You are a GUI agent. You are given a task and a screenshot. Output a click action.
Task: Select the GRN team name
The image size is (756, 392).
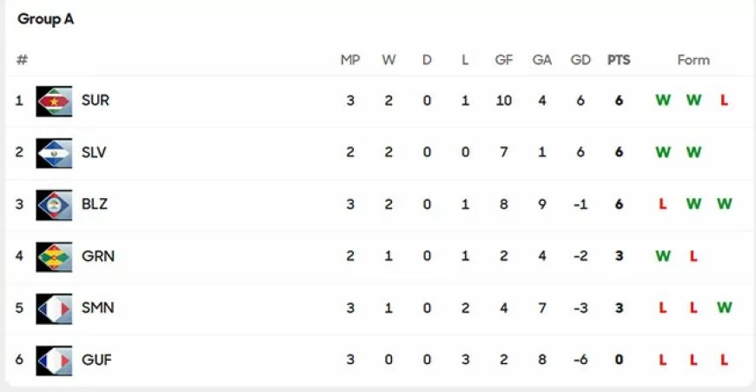click(x=97, y=256)
